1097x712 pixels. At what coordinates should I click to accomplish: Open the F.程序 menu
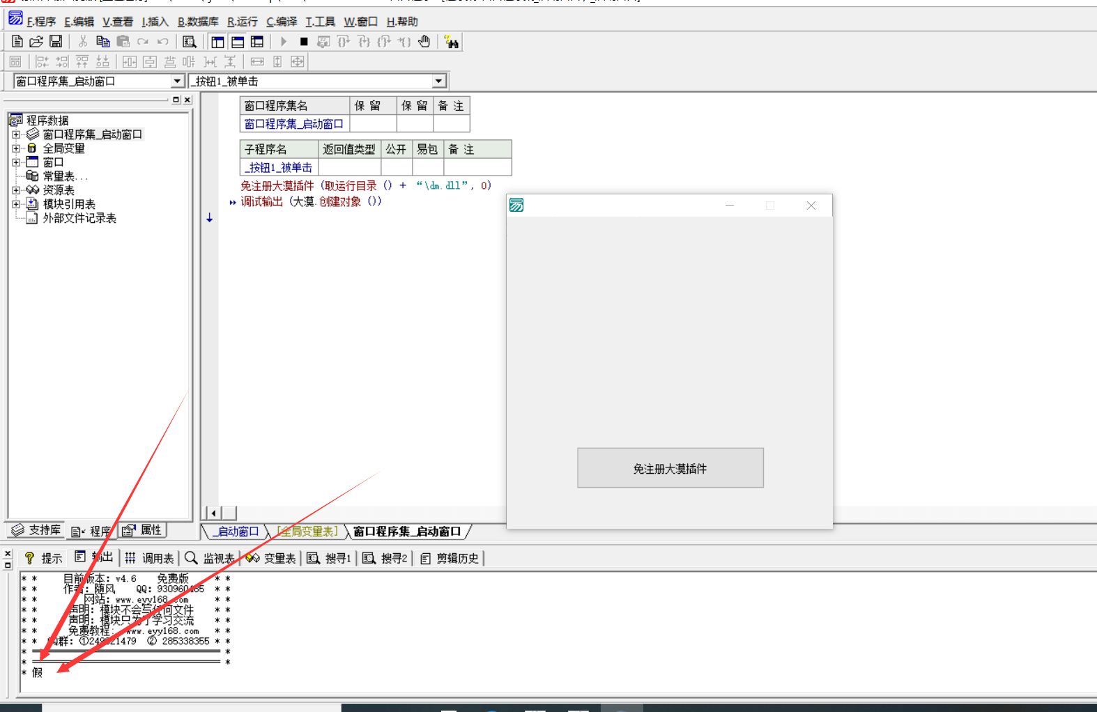pos(41,22)
